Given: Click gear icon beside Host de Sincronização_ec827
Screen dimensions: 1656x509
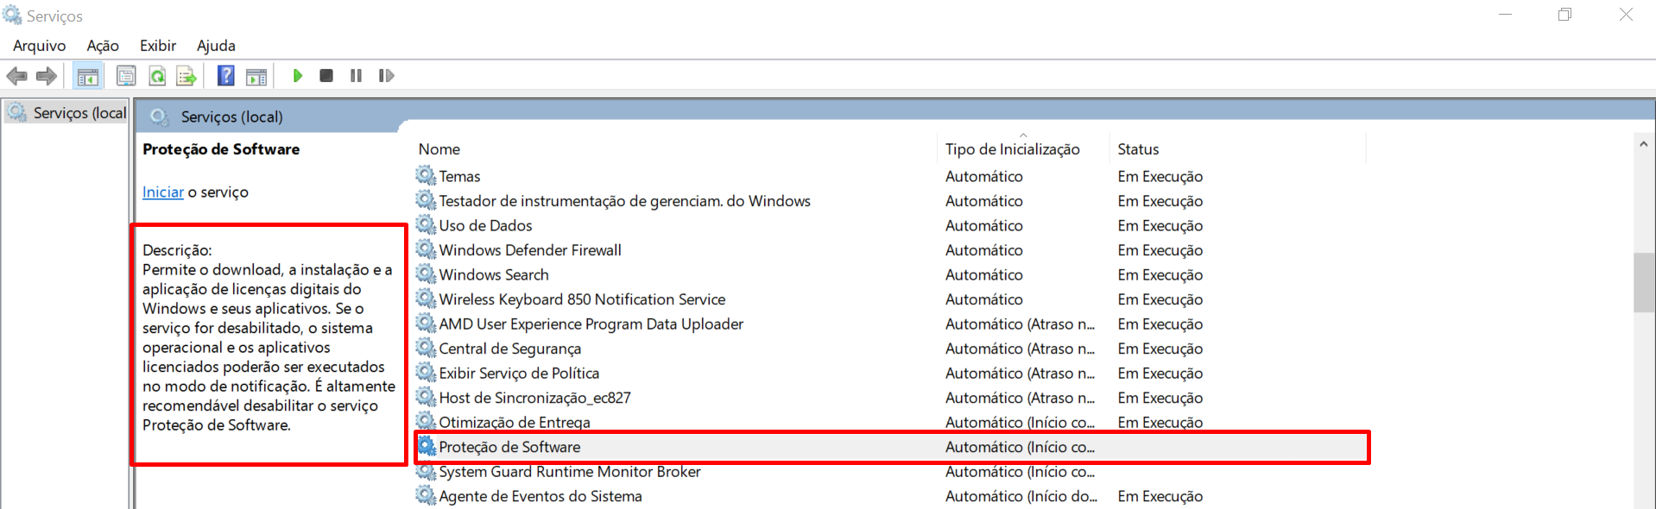Looking at the screenshot, I should pyautogui.click(x=426, y=398).
